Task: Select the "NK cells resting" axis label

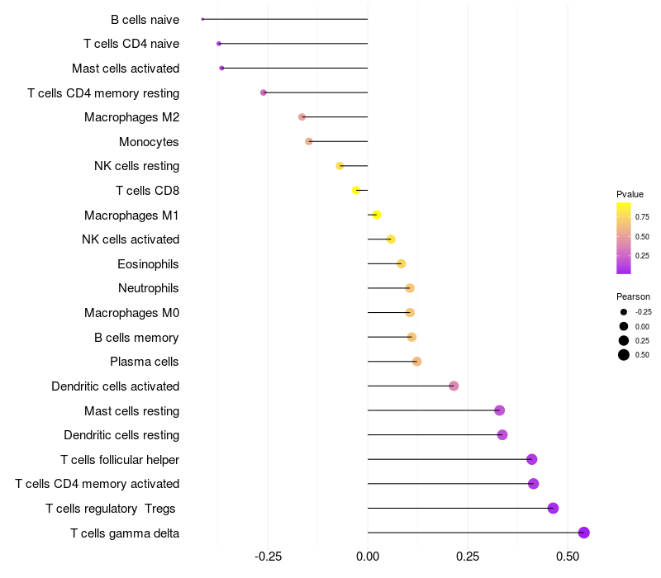Action: point(136,166)
